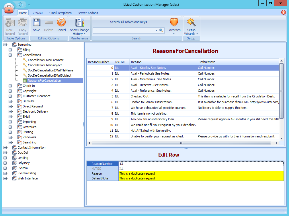The height and width of the screenshot is (216, 289).
Task: Select the System tree item
Action: 22,168
